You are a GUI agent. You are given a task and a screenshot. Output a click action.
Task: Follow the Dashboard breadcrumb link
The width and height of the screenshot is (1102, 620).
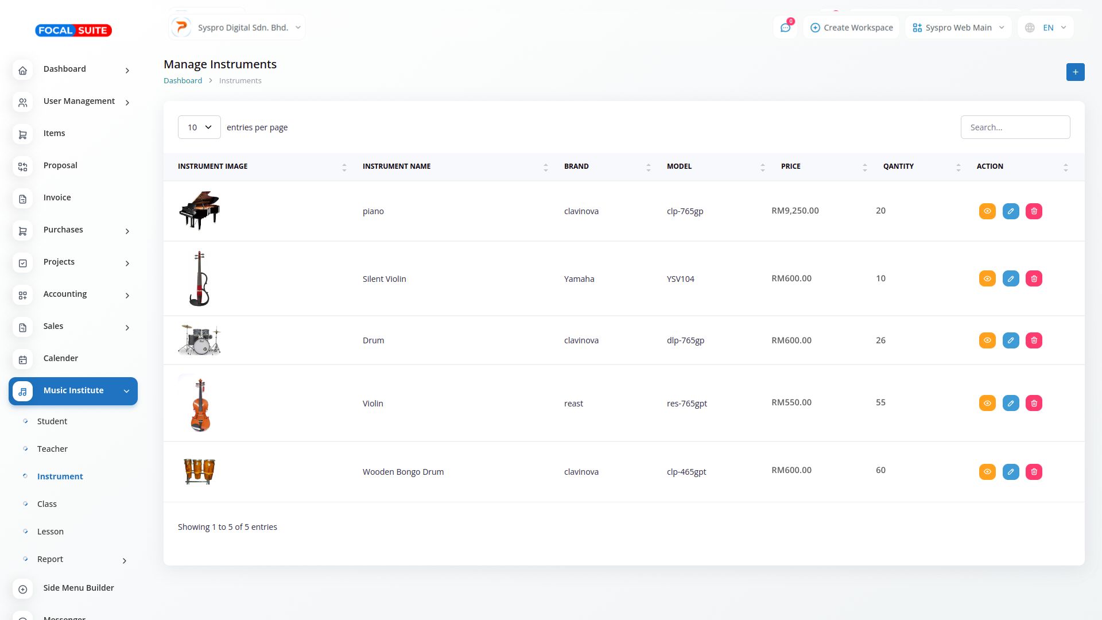point(183,81)
